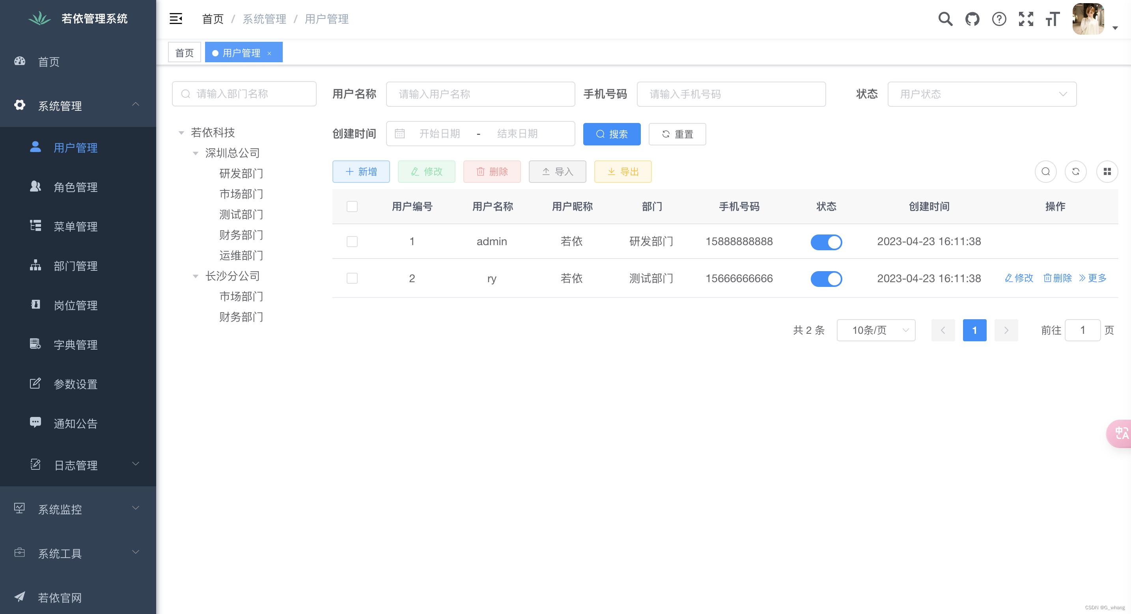Open 角色管理 in the sidebar menu

tap(75, 187)
